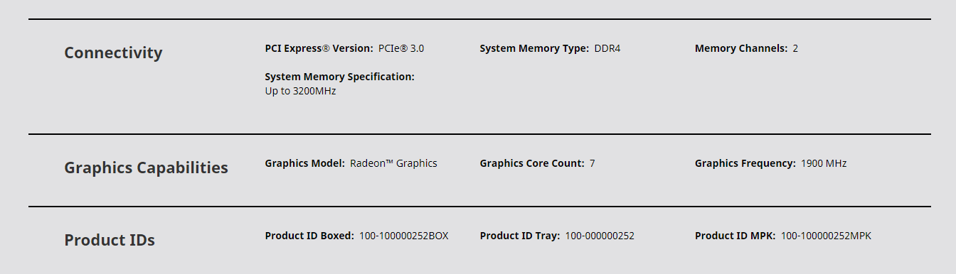Screen dimensions: 956x274
Task: Select the Product ID Tray label
Action: [520, 236]
